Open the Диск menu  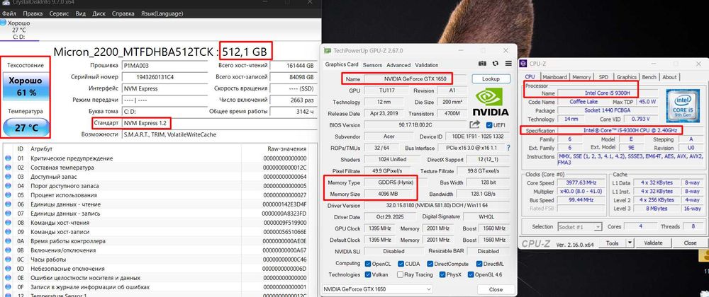[x=99, y=13]
